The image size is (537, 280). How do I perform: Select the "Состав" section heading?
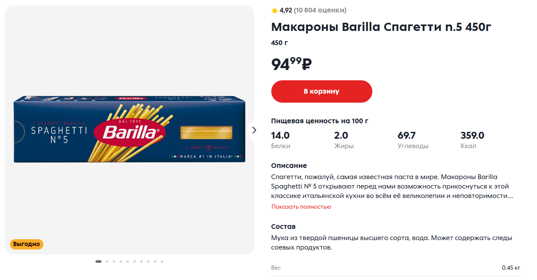click(x=283, y=227)
